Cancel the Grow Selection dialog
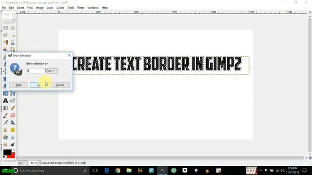The image size is (312, 175). (60, 85)
